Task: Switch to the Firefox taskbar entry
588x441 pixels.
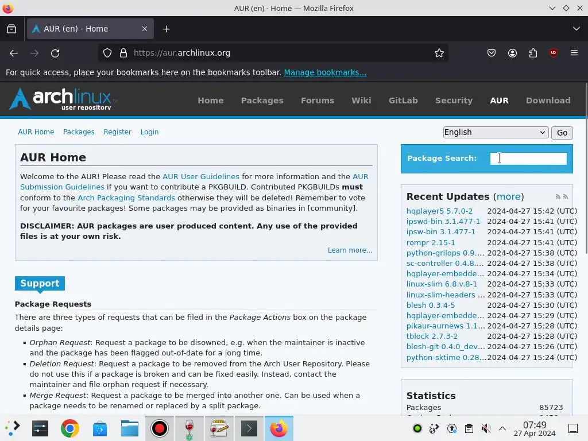Action: coord(279,428)
